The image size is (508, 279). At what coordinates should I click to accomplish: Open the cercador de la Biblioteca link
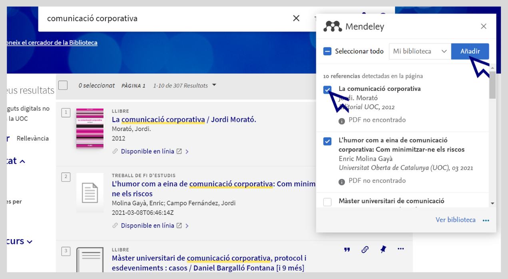tap(52, 43)
